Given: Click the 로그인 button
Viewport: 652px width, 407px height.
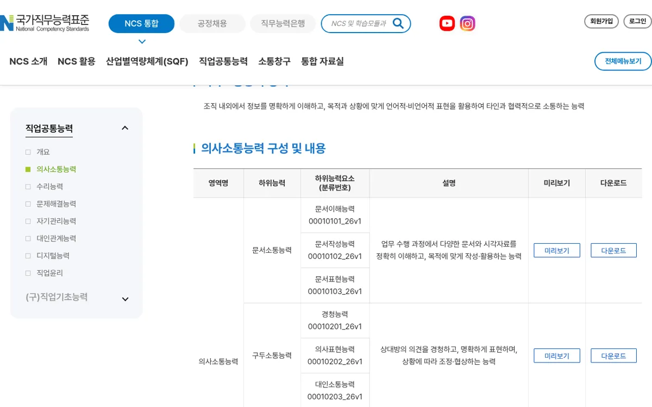Looking at the screenshot, I should coord(637,21).
